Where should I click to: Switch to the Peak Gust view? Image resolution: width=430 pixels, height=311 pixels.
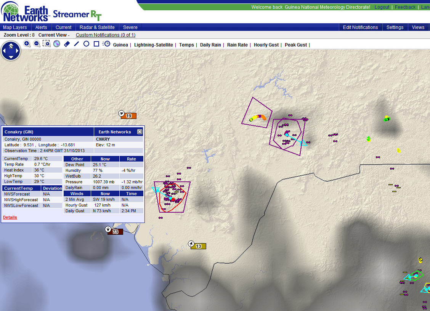[x=296, y=45]
